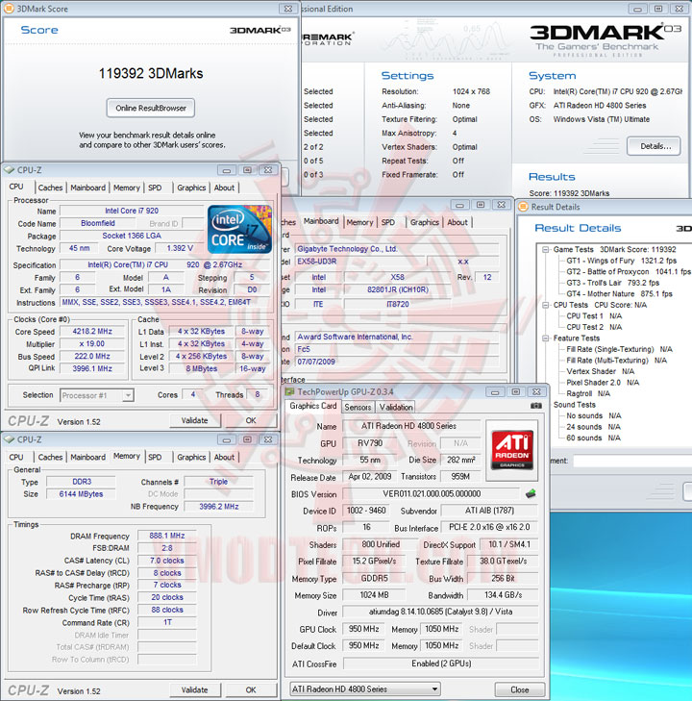Open Graphics tab in top CPU-Z window

[x=191, y=188]
